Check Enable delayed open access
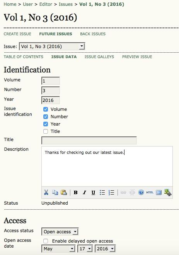 tap(46, 241)
